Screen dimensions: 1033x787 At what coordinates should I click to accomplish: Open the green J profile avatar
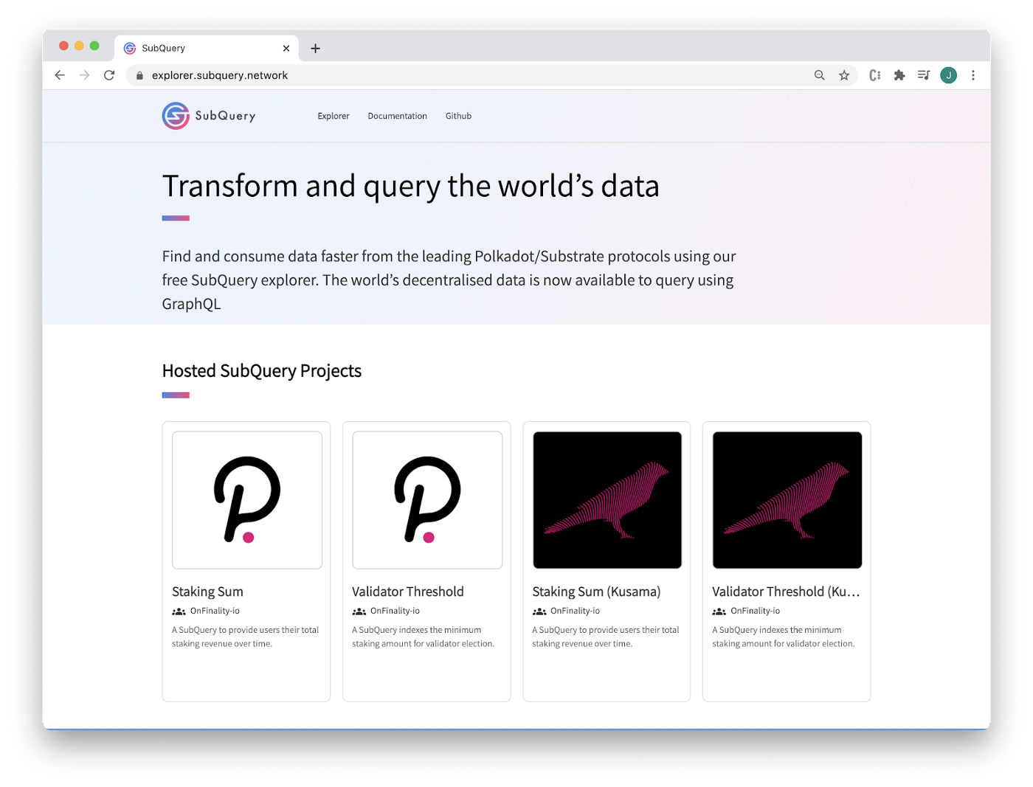[949, 75]
